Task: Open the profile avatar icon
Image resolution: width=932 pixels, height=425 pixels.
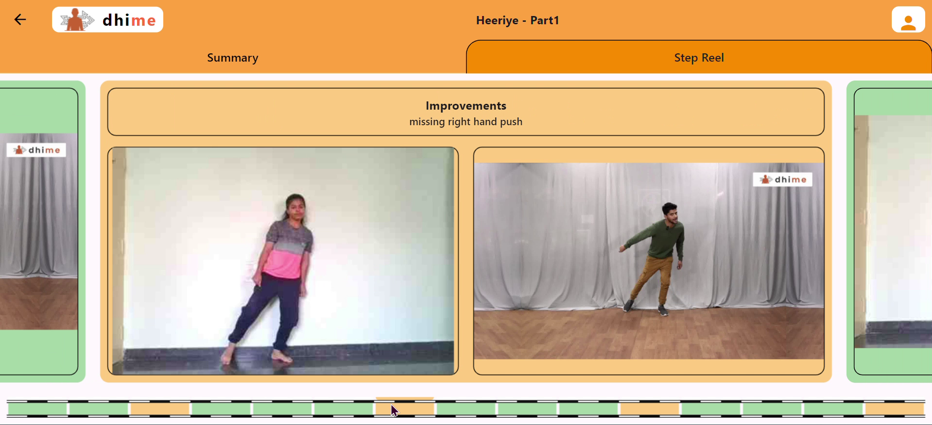Action: click(908, 19)
